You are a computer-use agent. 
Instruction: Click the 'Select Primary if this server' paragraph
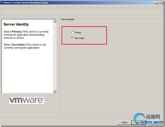point(26,35)
